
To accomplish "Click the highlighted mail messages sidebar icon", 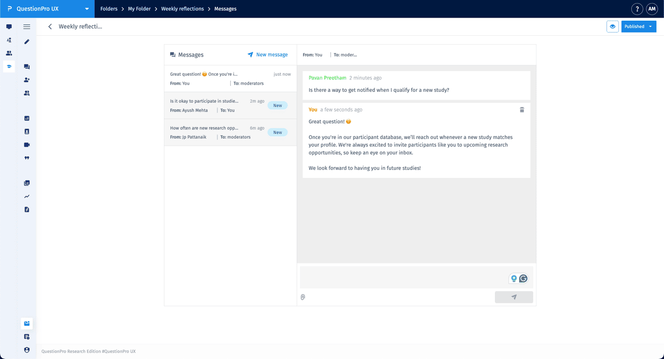I will 27,323.
